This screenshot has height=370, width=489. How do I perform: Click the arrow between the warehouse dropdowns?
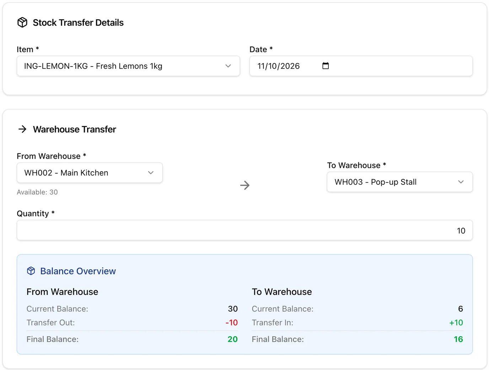(245, 185)
